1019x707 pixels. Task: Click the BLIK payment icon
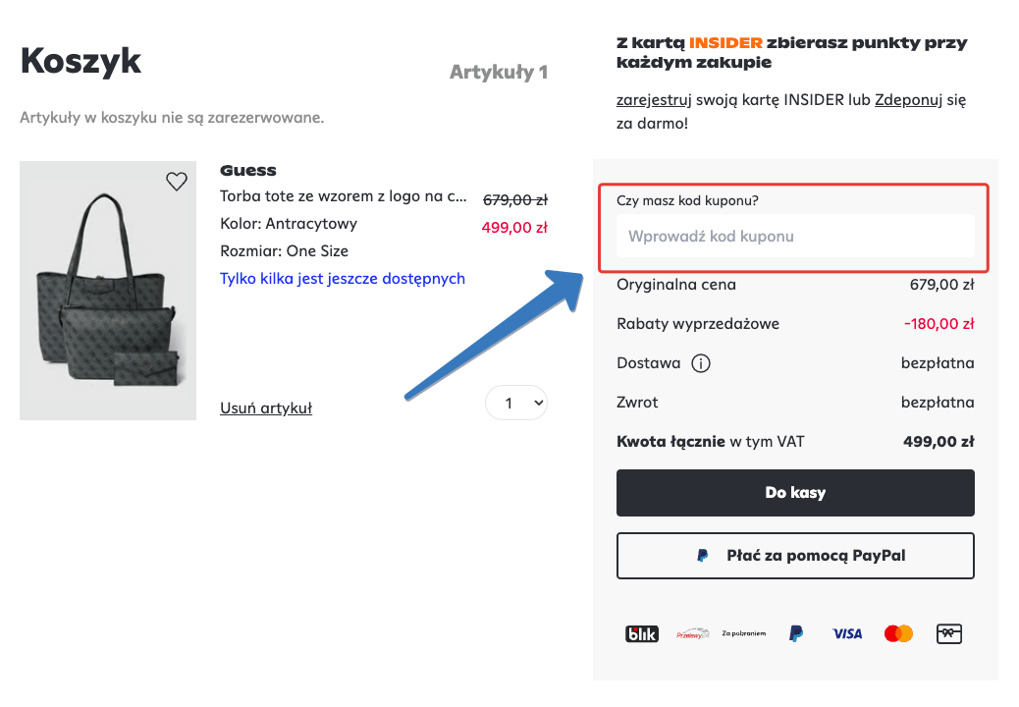coord(642,634)
